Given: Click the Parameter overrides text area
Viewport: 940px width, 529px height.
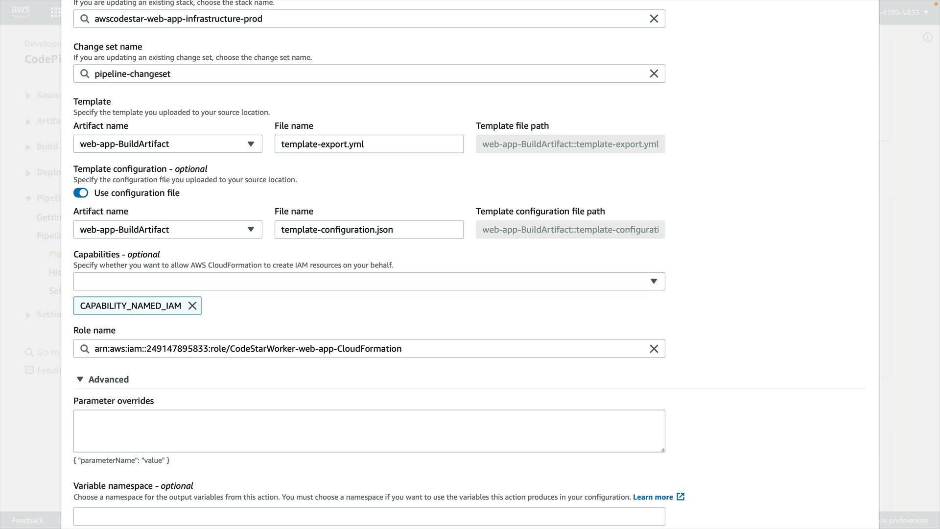Looking at the screenshot, I should (x=369, y=431).
